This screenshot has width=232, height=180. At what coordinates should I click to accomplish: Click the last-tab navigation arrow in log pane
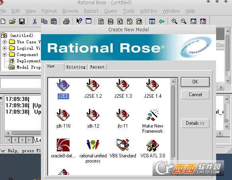(29, 140)
